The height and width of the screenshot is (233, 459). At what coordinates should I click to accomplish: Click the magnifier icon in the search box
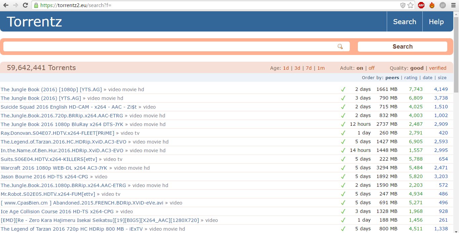click(340, 47)
